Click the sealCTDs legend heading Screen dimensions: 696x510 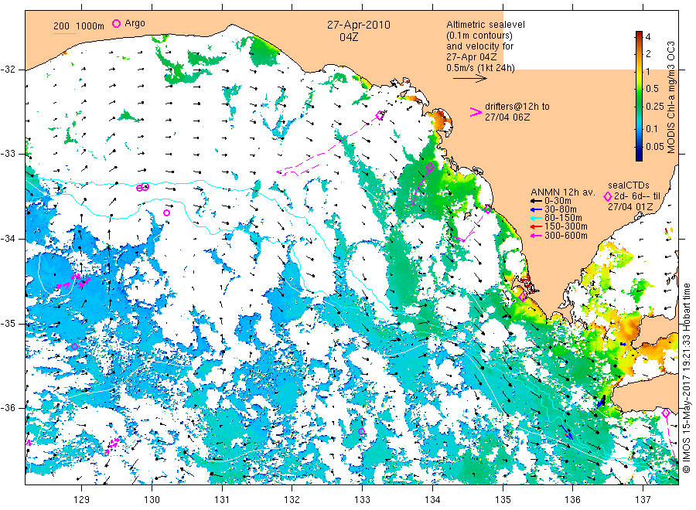click(628, 185)
